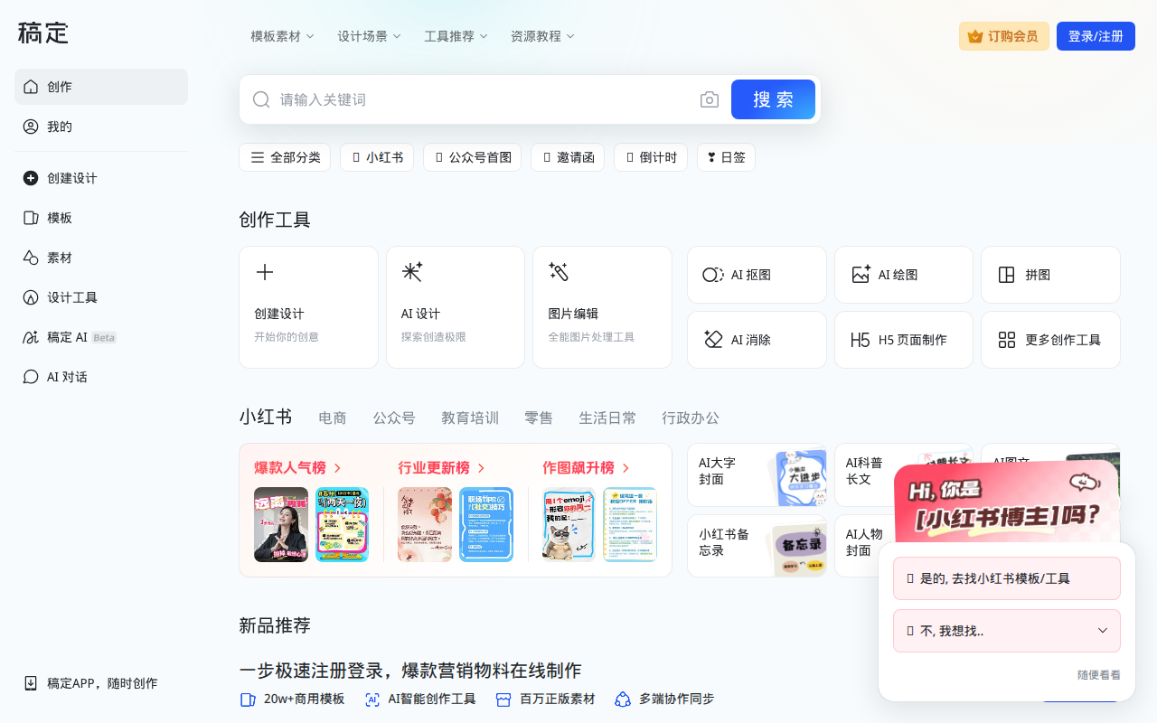
Task: Switch to the 教育培训 tab
Action: tap(470, 418)
